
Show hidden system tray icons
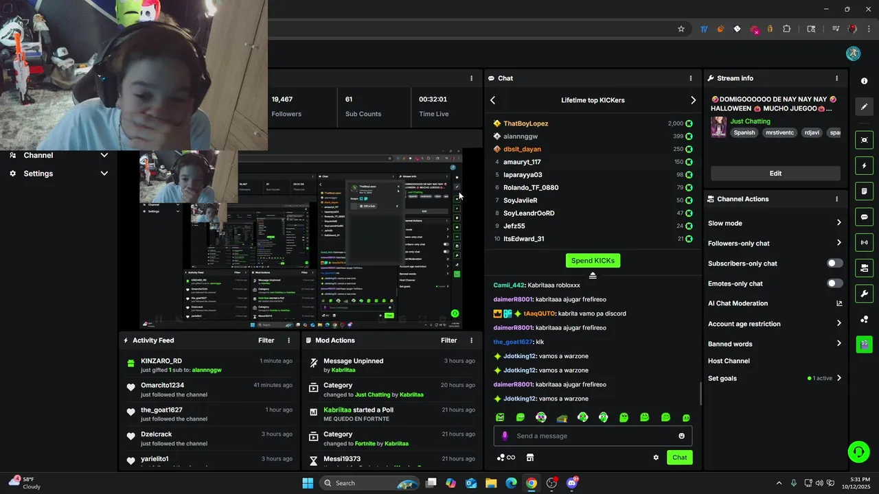(x=779, y=483)
